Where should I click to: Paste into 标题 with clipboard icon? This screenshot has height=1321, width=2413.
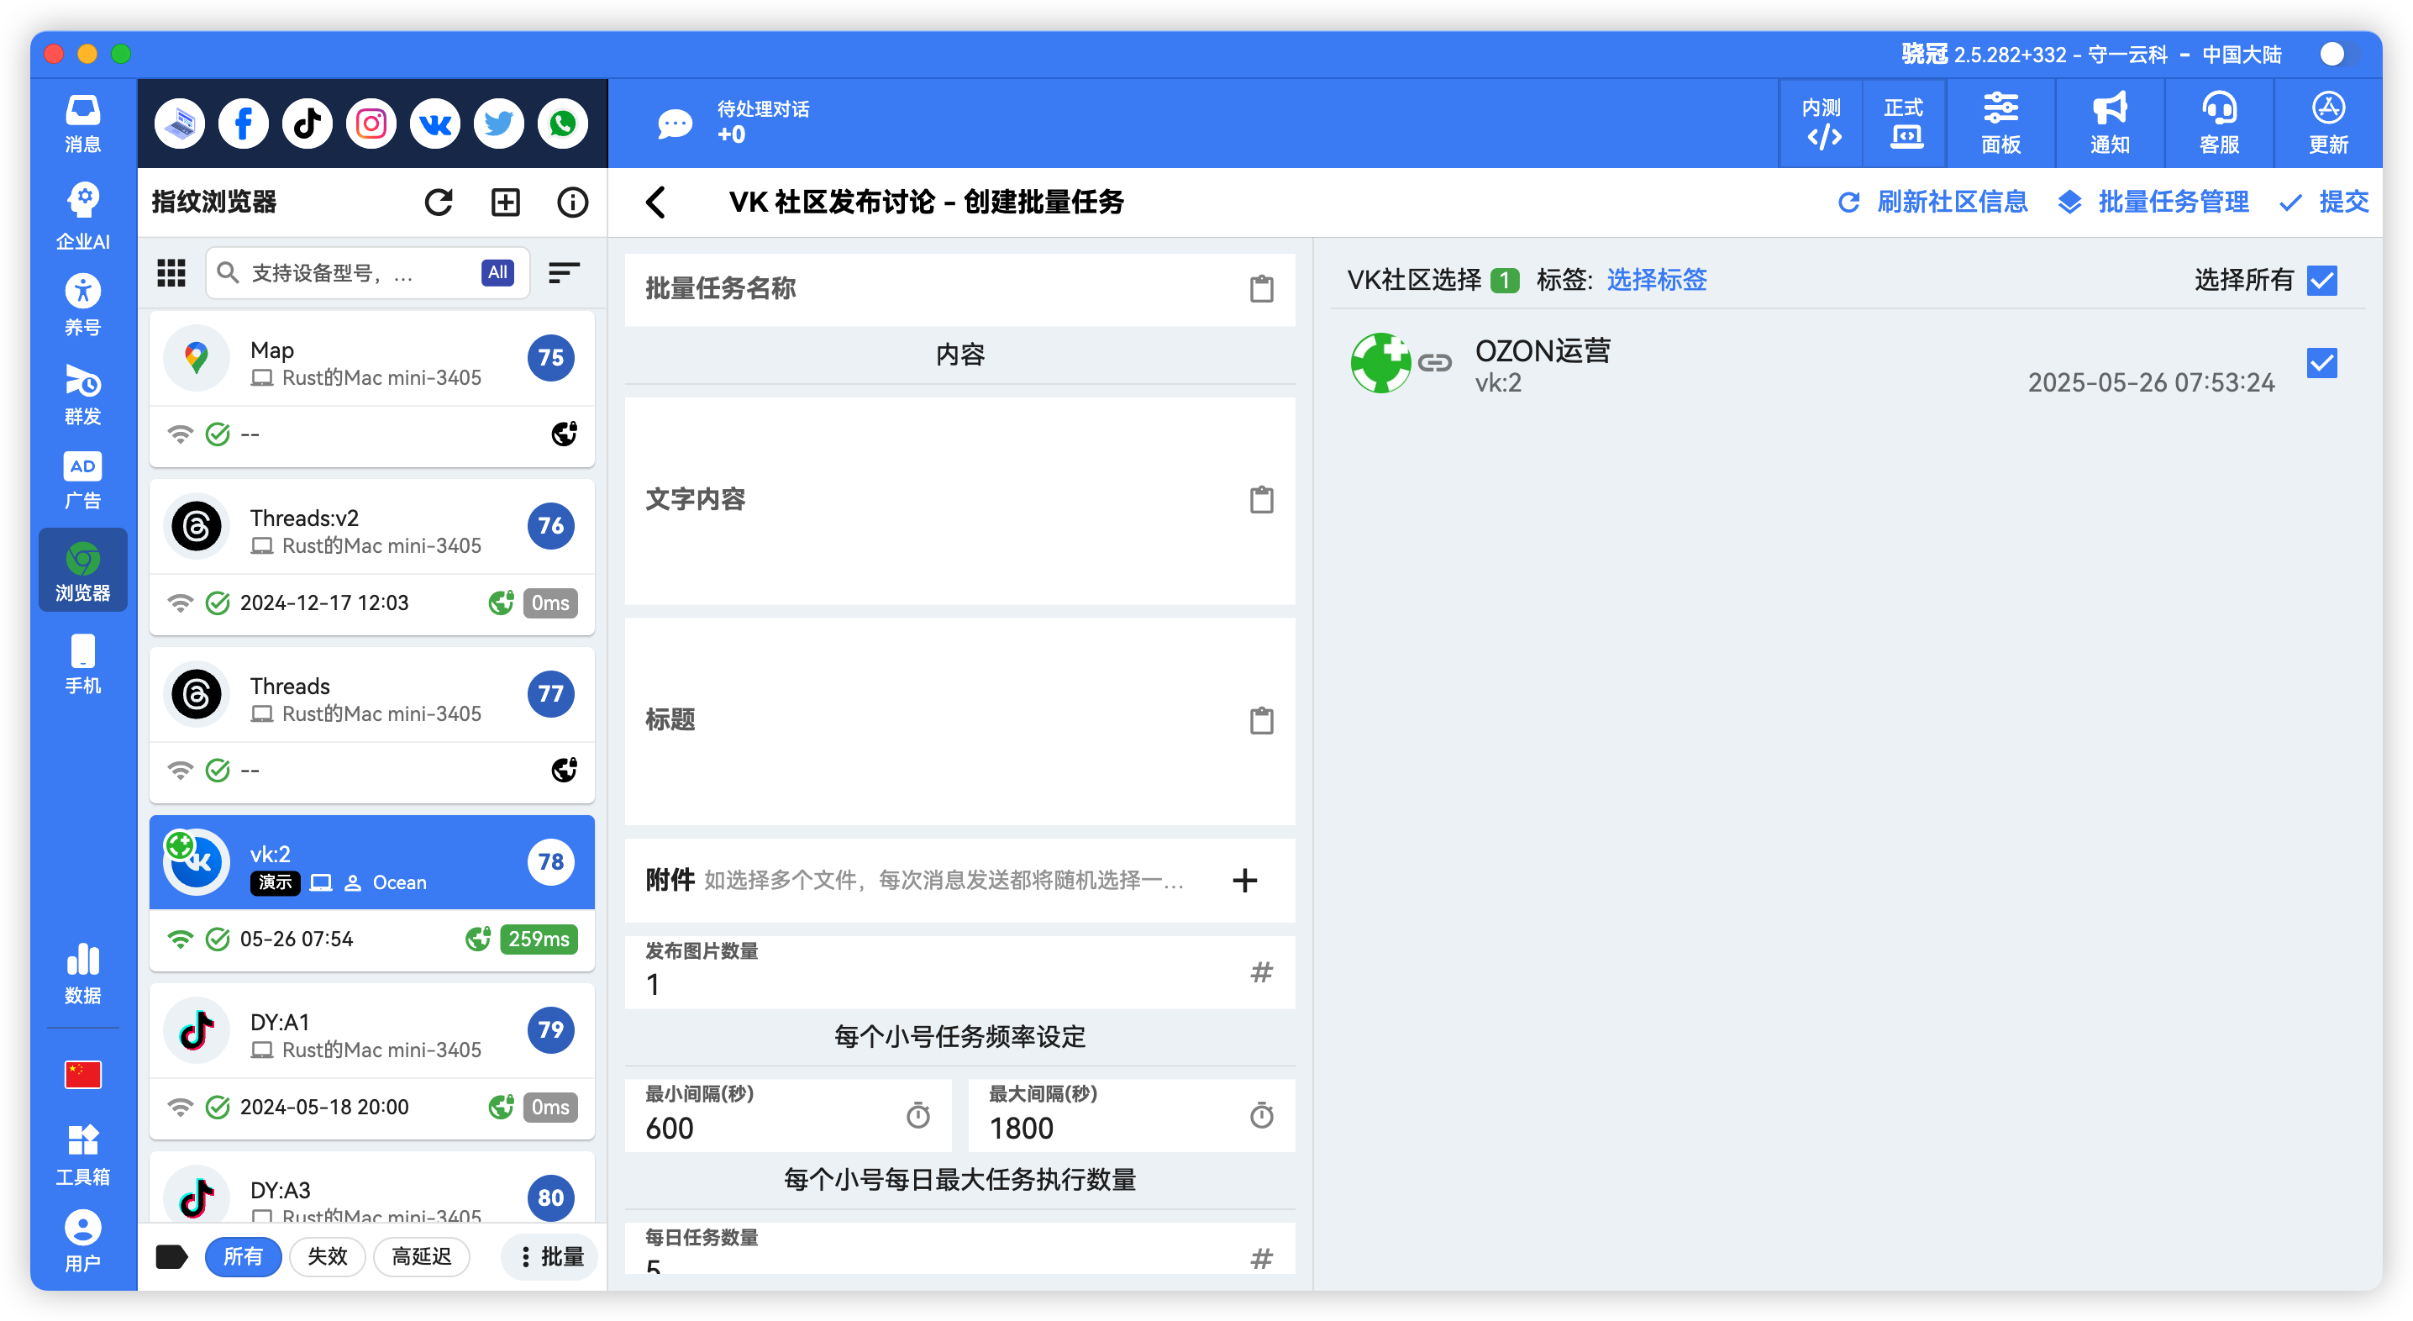[1261, 719]
